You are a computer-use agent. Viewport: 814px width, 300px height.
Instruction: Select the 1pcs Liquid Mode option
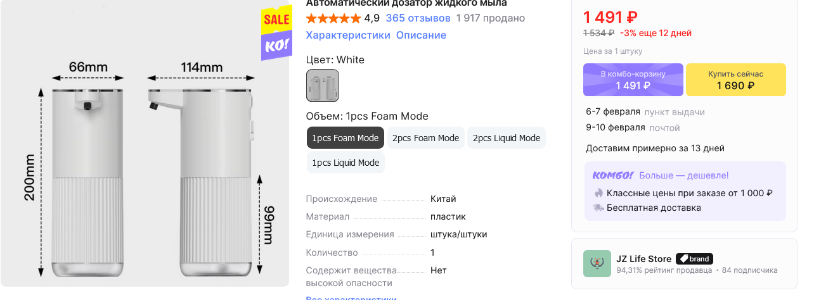pyautogui.click(x=346, y=163)
